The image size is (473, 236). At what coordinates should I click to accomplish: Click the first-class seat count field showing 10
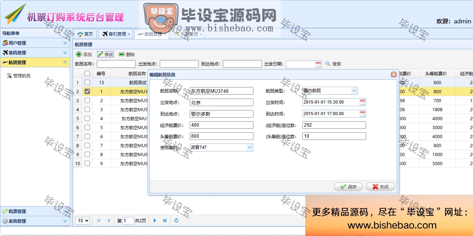tap(334, 136)
